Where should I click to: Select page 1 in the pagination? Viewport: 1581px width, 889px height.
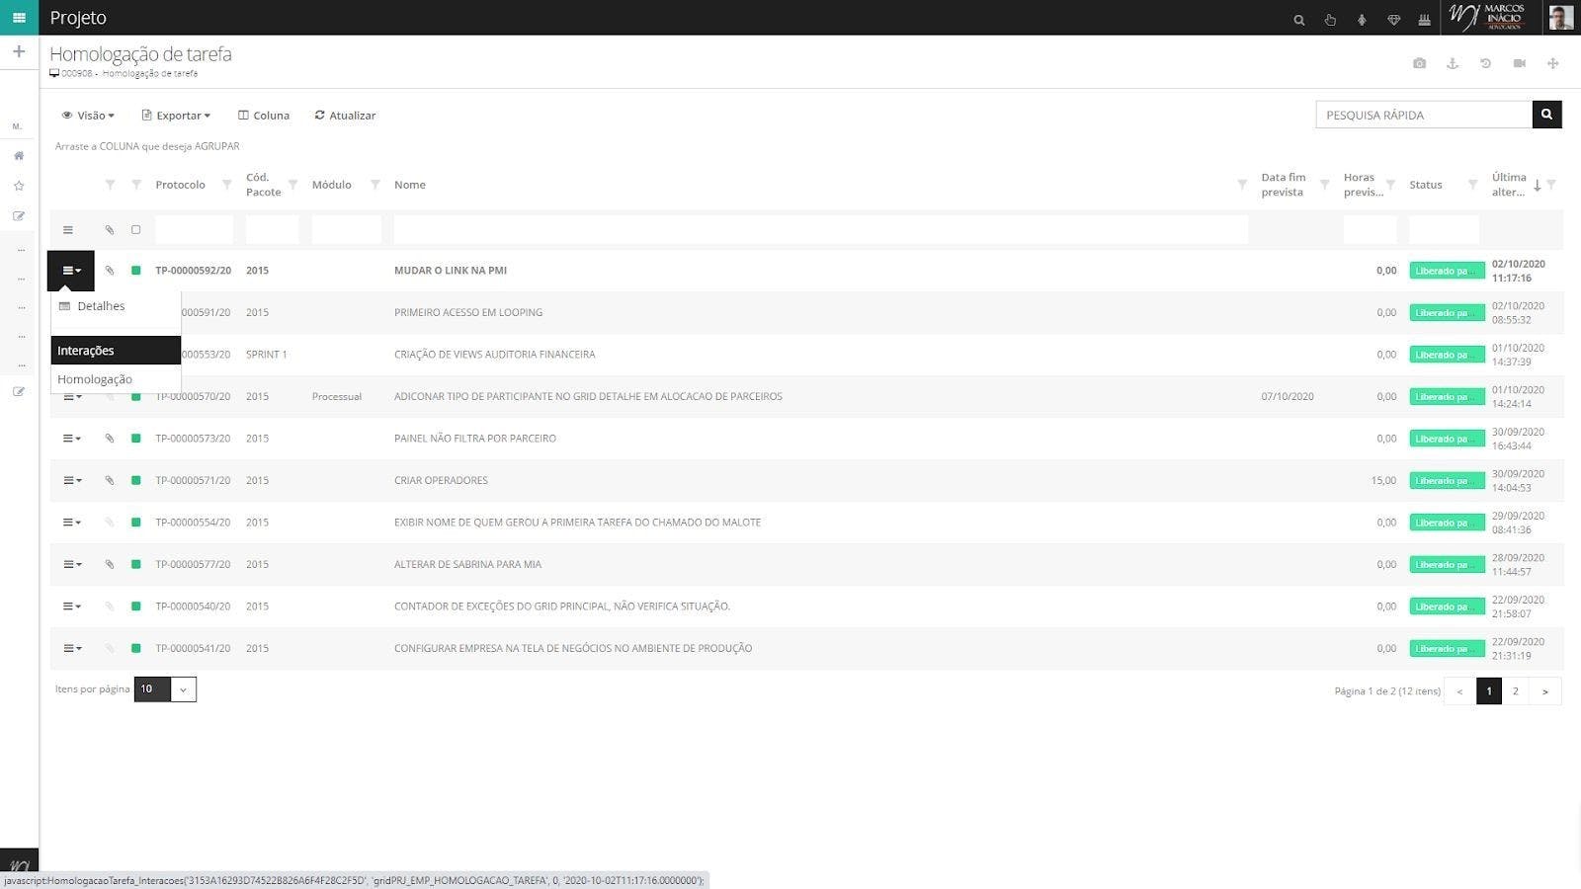pyautogui.click(x=1489, y=691)
